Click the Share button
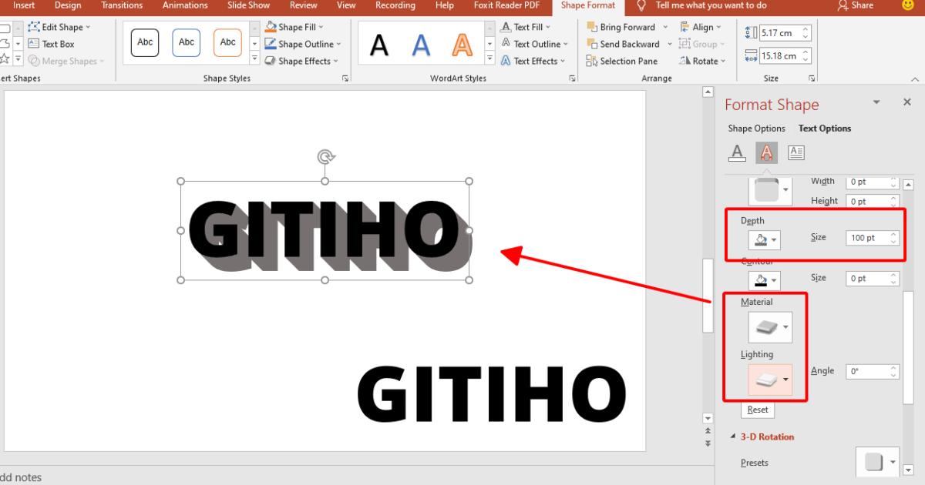925x485 pixels. click(856, 6)
